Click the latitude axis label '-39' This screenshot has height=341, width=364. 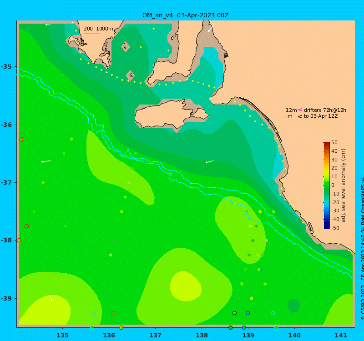(6, 298)
